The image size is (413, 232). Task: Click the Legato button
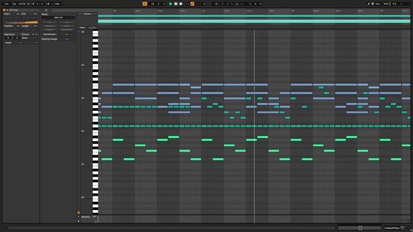point(50,30)
